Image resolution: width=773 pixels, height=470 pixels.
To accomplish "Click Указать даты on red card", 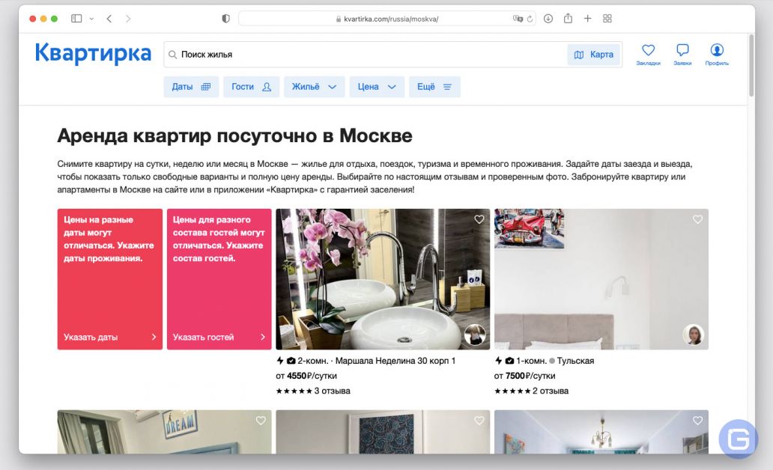I will [109, 337].
